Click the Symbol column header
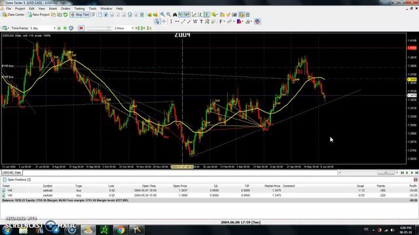The height and width of the screenshot is (235, 419). coord(48,186)
